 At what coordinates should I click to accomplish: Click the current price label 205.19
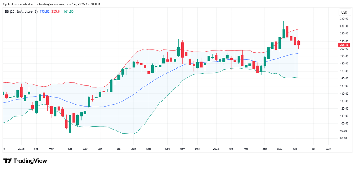point(343,45)
